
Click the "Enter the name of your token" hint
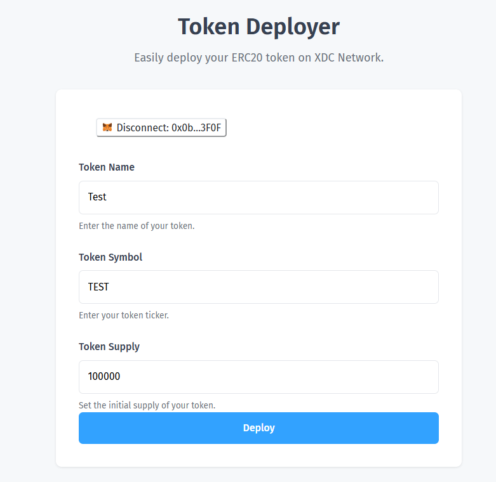pos(137,226)
